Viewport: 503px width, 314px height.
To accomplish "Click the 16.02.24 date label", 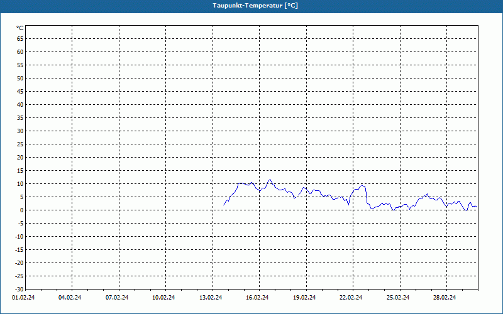I will [x=257, y=298].
